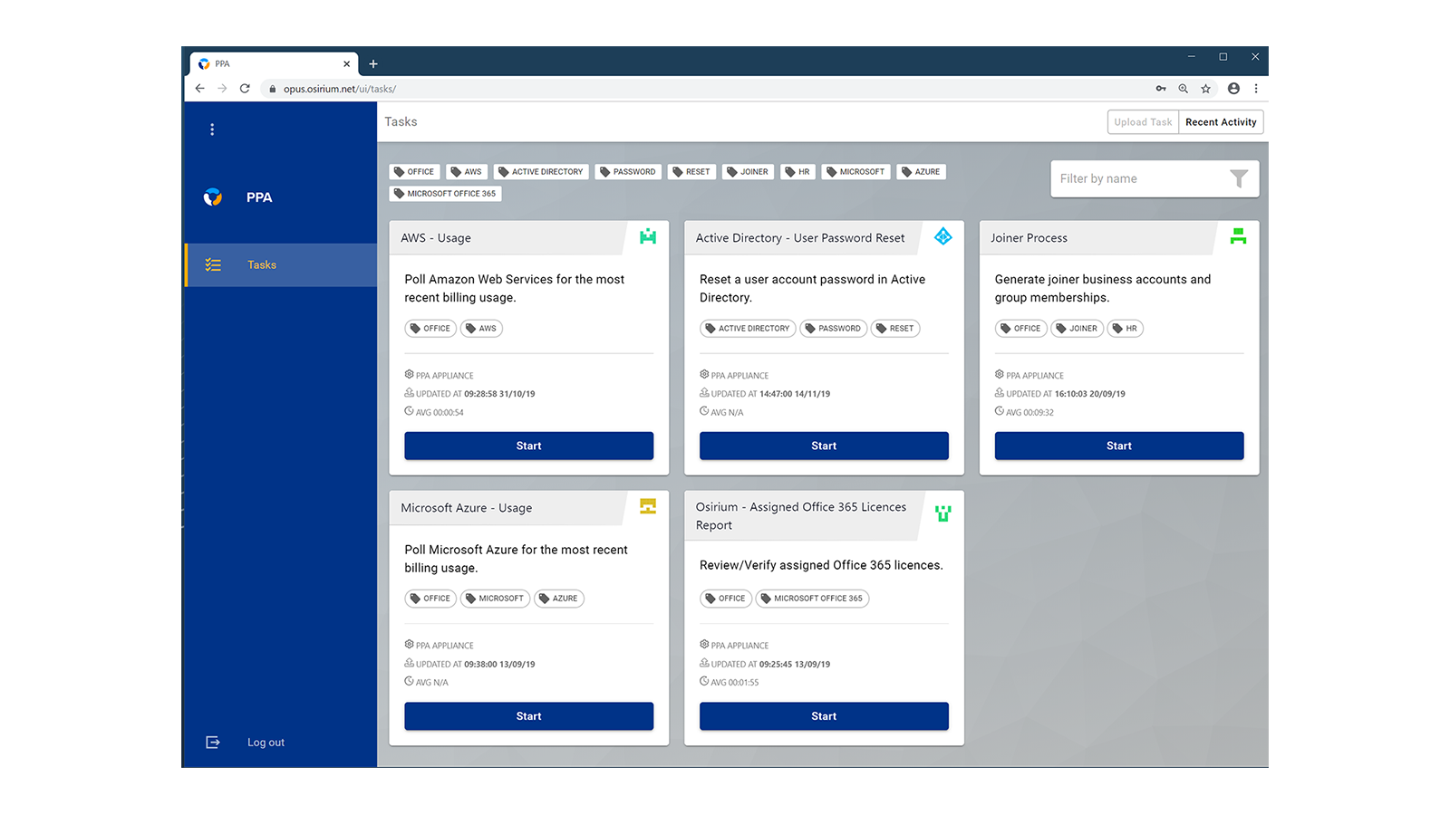Click the Tasks list icon in sidebar
The image size is (1450, 815).
pyautogui.click(x=213, y=265)
